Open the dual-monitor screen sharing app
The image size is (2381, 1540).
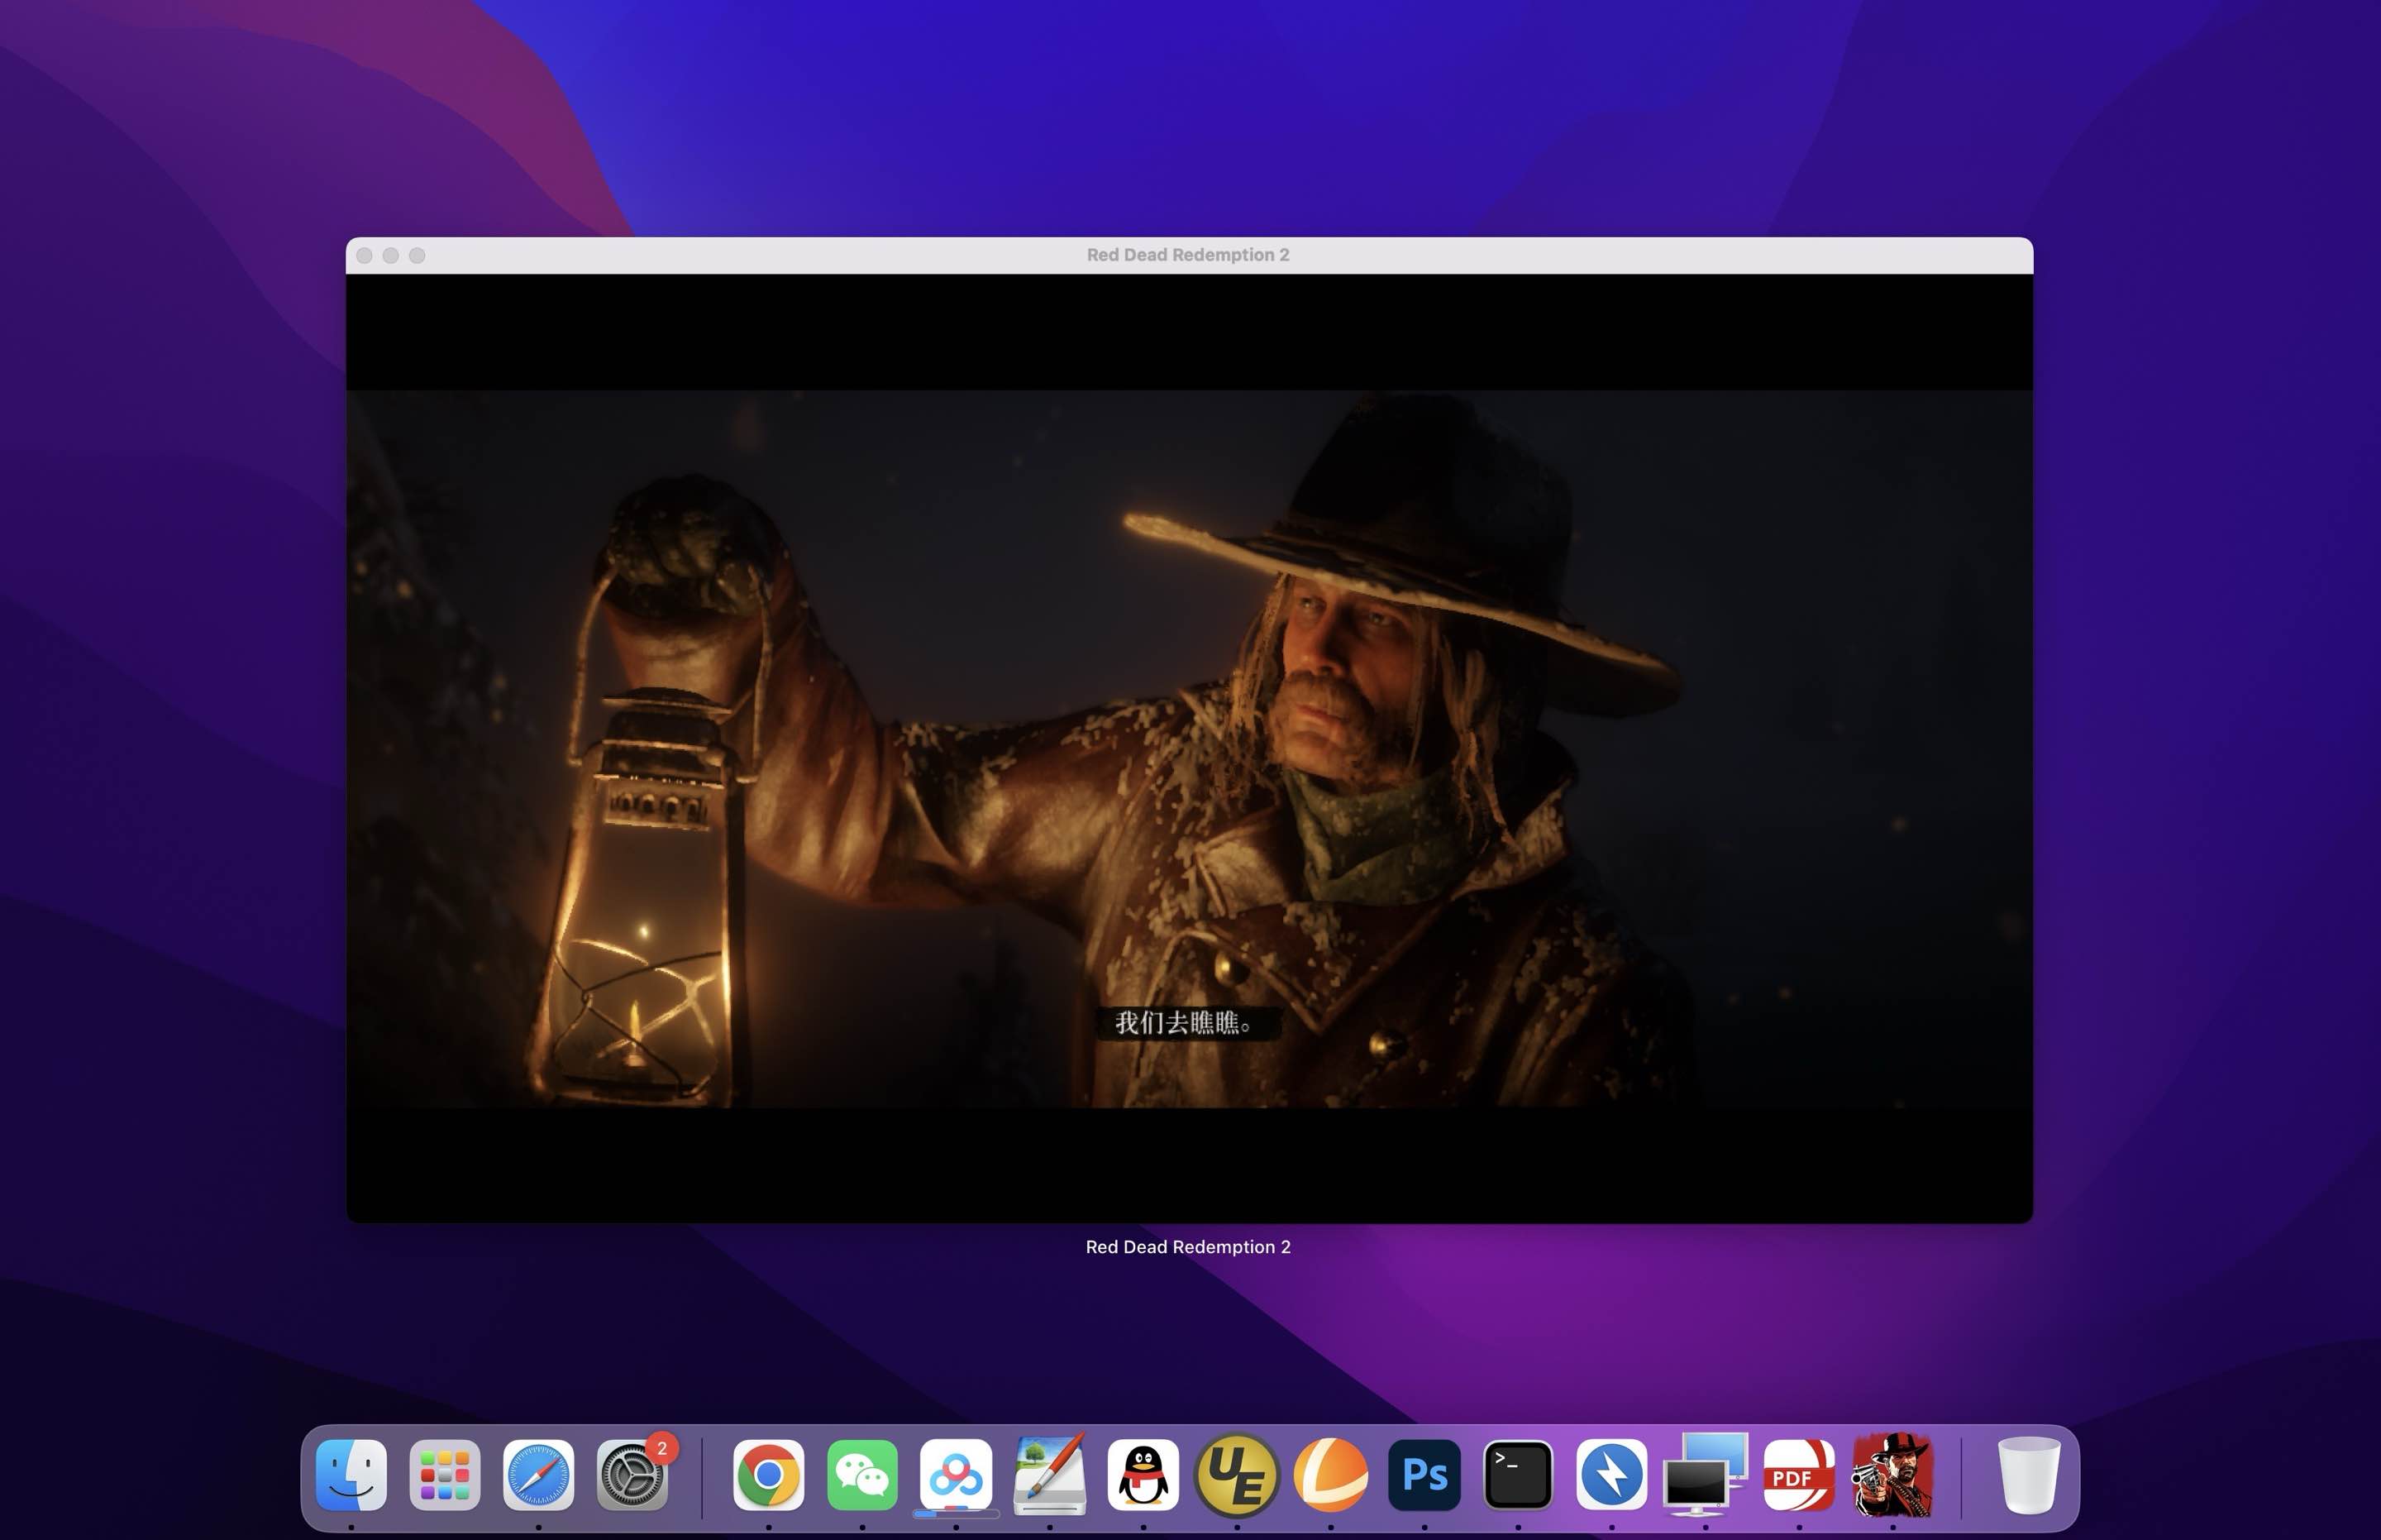[x=1706, y=1474]
